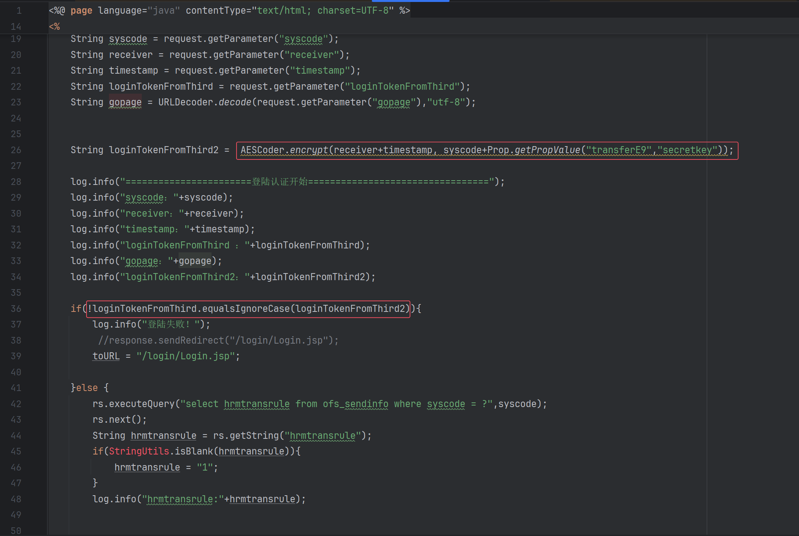Click the "text/html; charset=UTF-8" string
Screen dimensions: 799x536
(323, 11)
